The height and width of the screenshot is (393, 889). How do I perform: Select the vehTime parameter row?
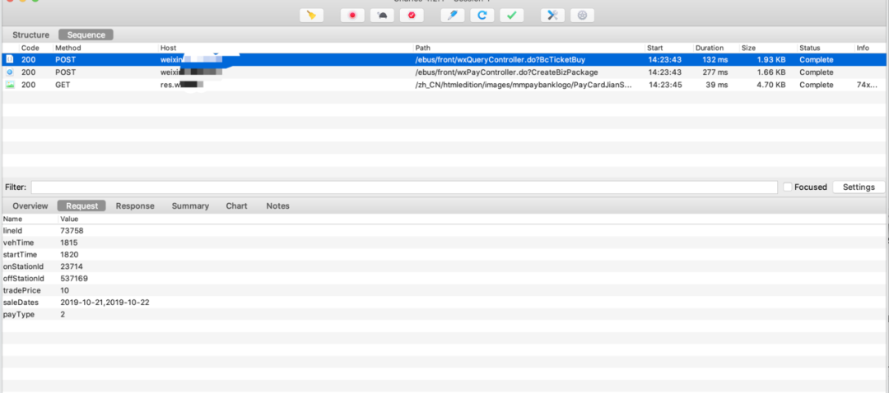pyautogui.click(x=444, y=243)
